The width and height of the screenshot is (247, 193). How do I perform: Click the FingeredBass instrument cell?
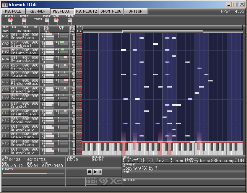(25, 82)
